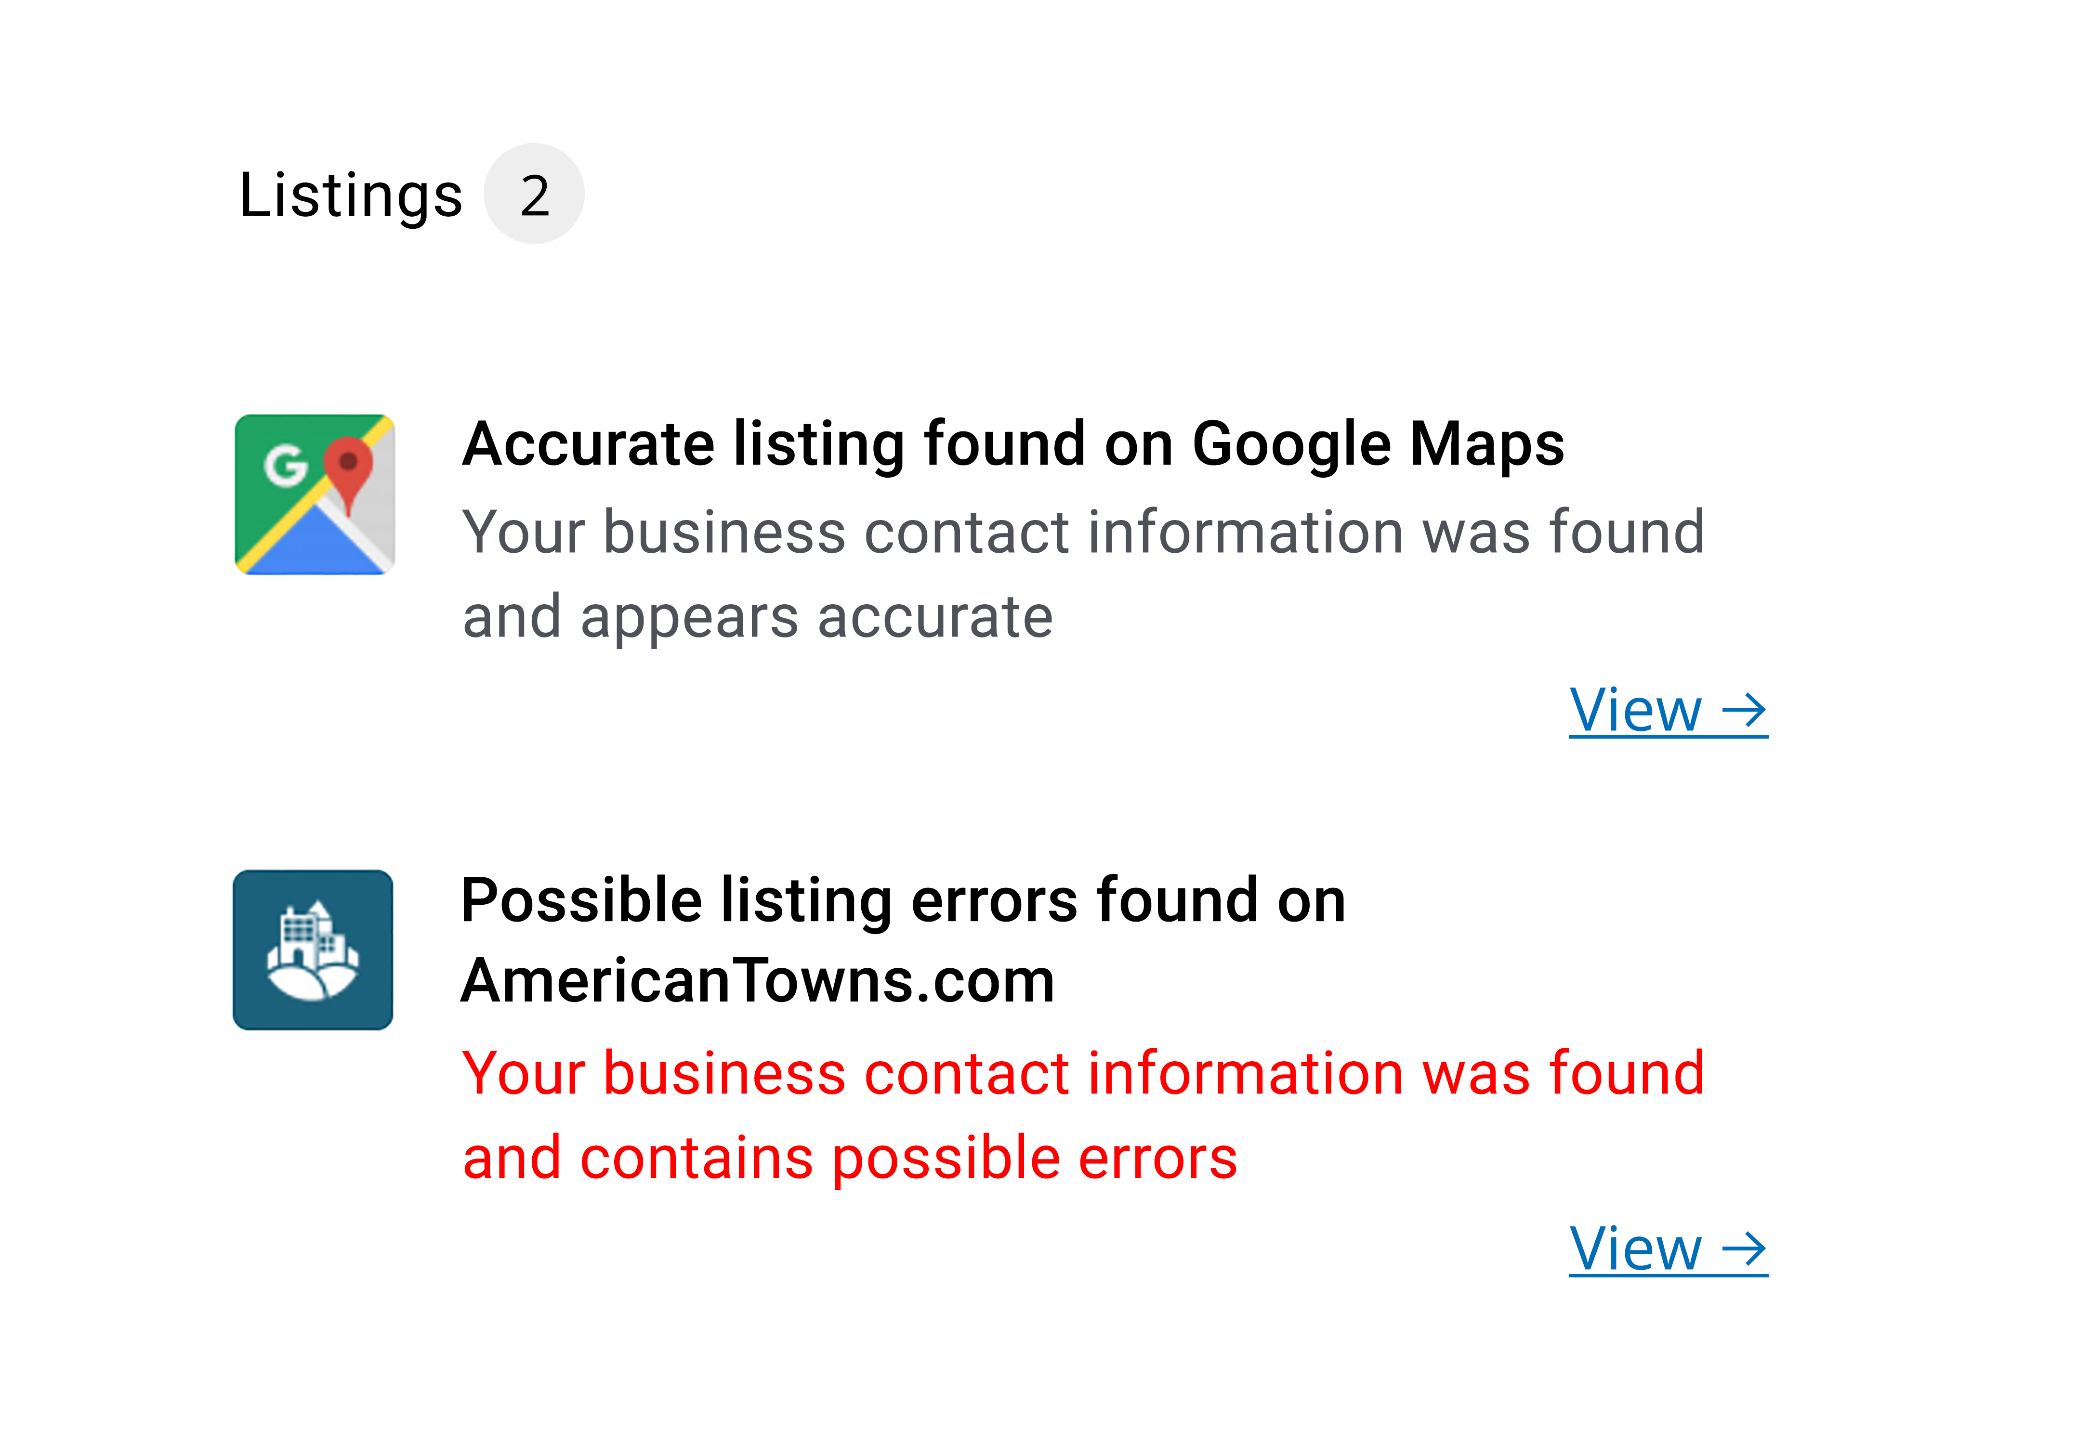Click the white G on Maps icon

coord(286,466)
